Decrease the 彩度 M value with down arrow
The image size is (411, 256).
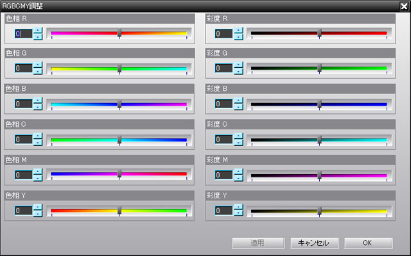tap(238, 178)
